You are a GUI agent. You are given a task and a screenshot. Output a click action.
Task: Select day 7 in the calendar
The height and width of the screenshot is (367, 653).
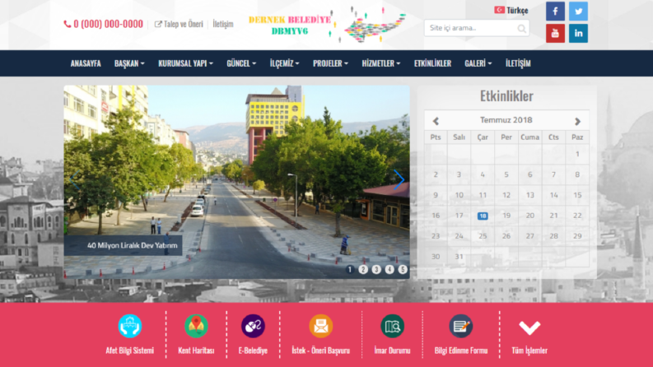point(553,174)
